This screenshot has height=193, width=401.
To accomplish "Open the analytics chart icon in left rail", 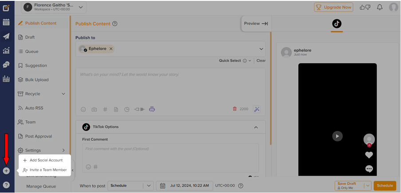I will pos(6,50).
